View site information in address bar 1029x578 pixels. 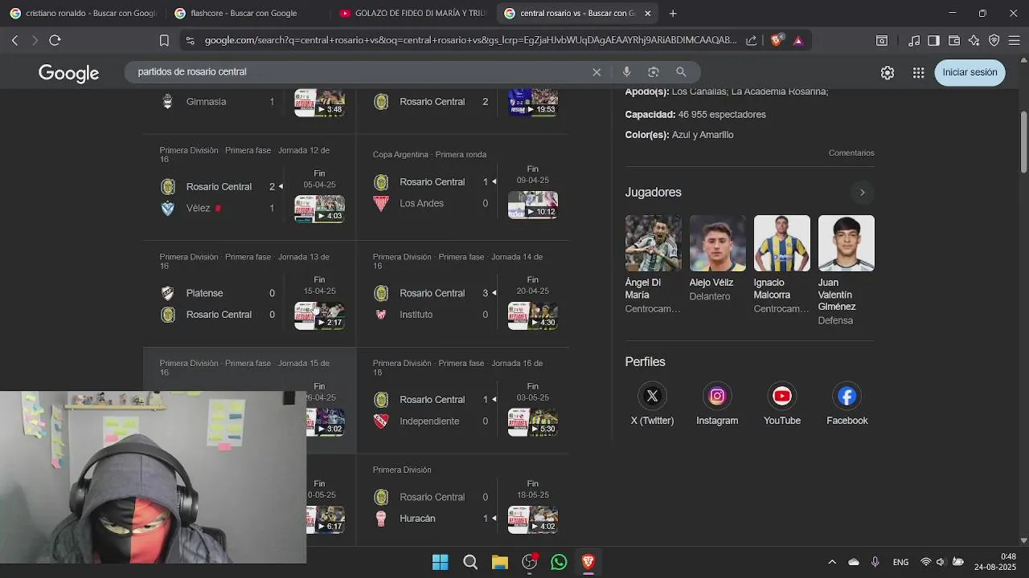pyautogui.click(x=190, y=40)
